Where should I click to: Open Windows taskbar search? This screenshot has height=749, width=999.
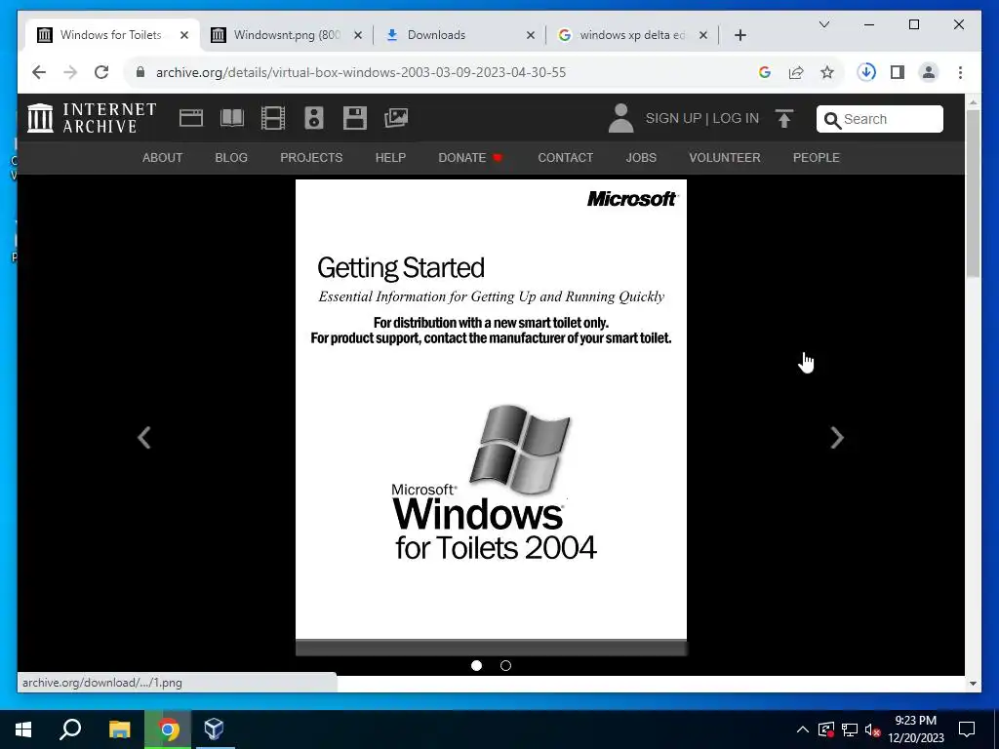[x=70, y=729]
